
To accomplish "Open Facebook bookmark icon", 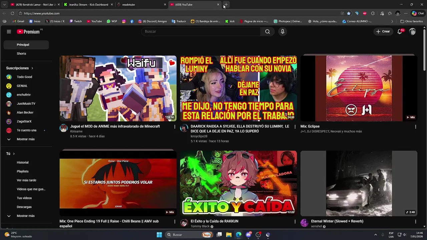I will (x=132, y=21).
